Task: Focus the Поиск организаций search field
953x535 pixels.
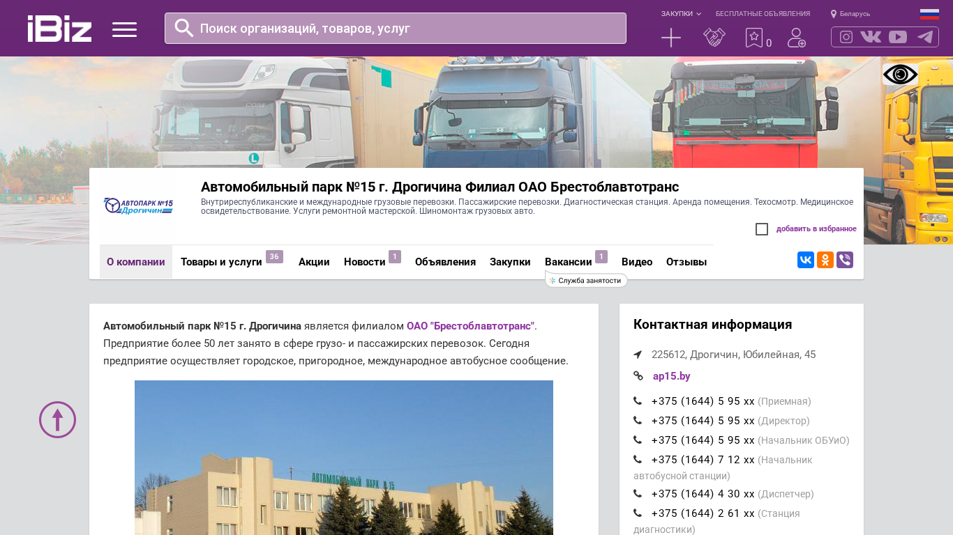Action: pyautogui.click(x=396, y=28)
